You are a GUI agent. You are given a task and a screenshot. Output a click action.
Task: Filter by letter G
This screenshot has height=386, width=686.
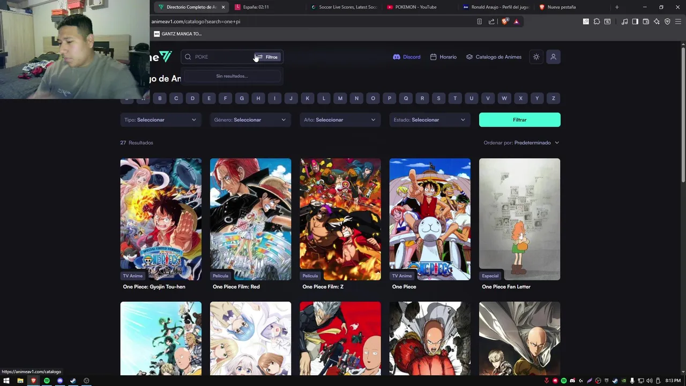pyautogui.click(x=242, y=98)
